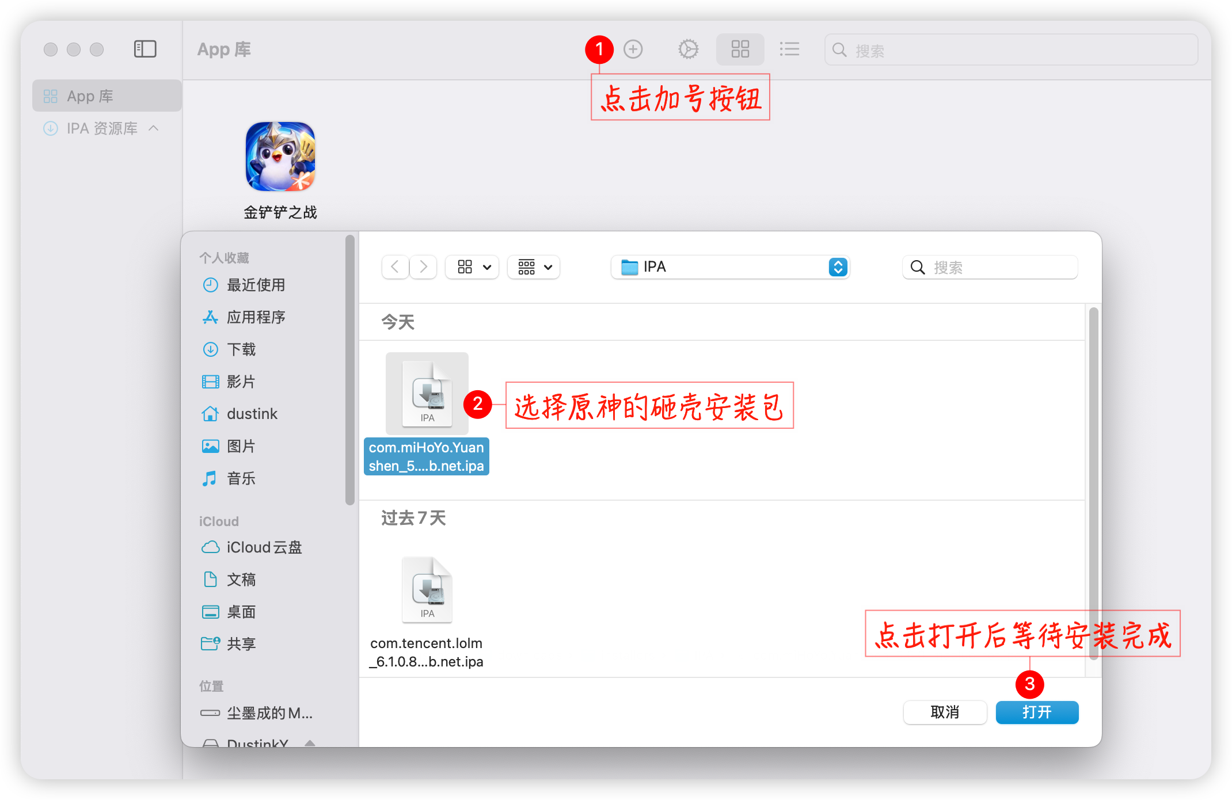Collapse the IPA 资源库 sidebar section

[x=154, y=128]
